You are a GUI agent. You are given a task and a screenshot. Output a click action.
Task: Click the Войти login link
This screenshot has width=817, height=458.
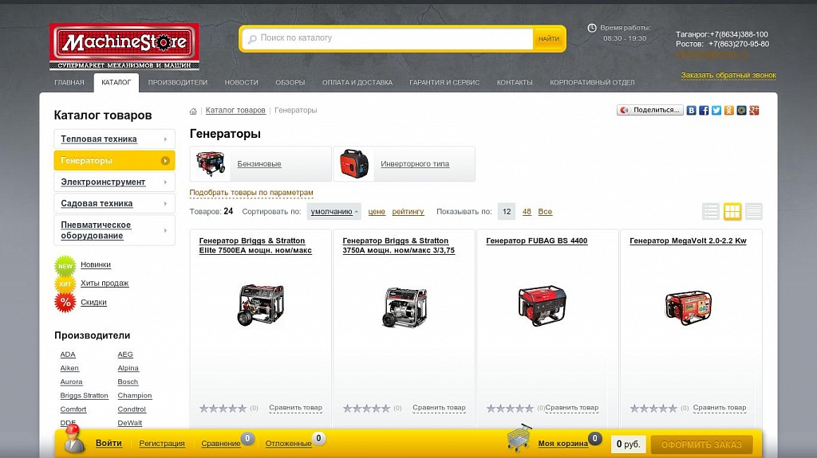pyautogui.click(x=109, y=444)
